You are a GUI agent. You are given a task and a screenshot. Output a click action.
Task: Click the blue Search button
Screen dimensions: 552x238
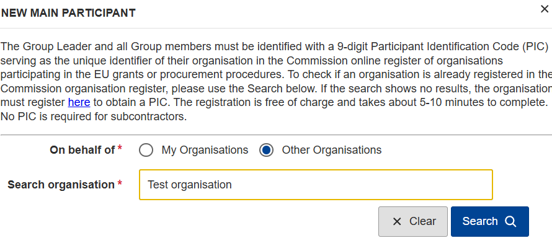[490, 221]
